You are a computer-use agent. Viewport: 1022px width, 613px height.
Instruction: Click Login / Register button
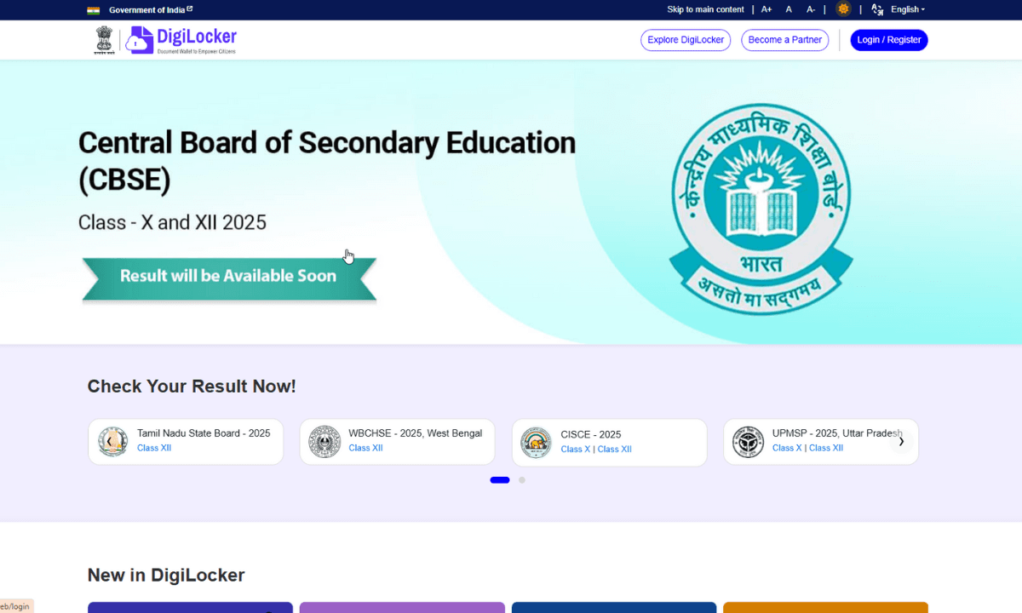tap(889, 40)
